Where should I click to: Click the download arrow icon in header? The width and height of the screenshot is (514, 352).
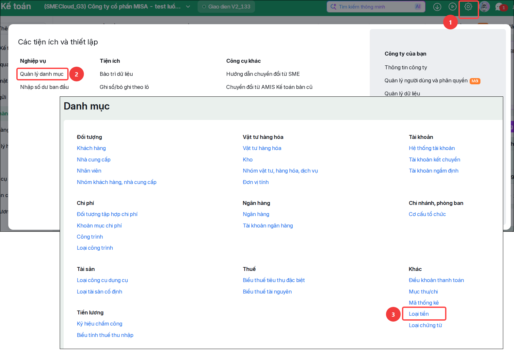point(437,7)
